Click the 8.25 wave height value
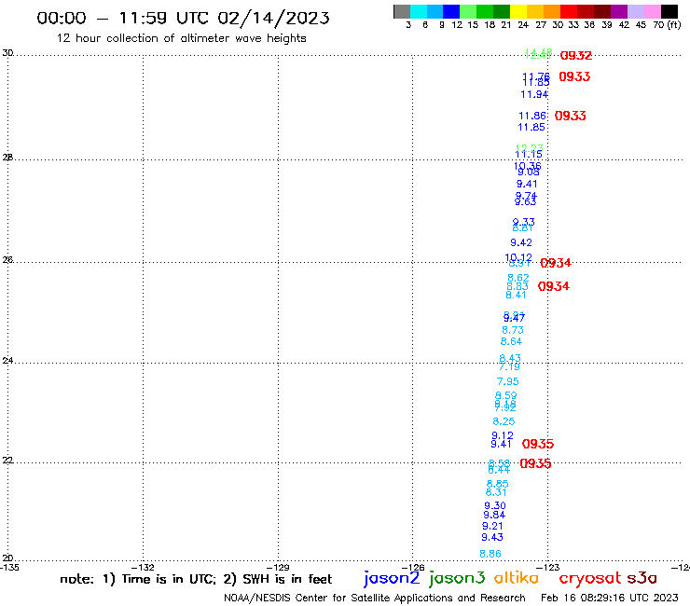The image size is (690, 606). (x=504, y=421)
